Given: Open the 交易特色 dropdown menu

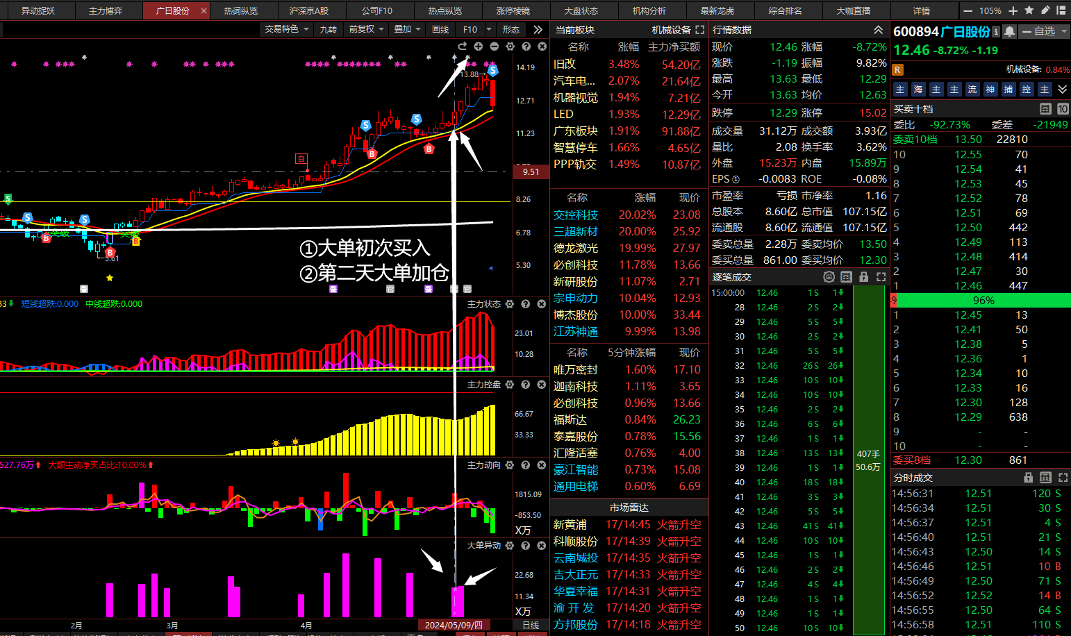Looking at the screenshot, I should (287, 29).
